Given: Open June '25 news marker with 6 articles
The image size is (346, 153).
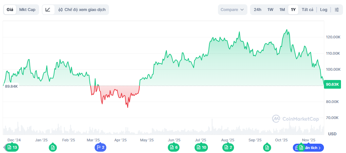Looking at the screenshot, I should pyautogui.click(x=174, y=147).
